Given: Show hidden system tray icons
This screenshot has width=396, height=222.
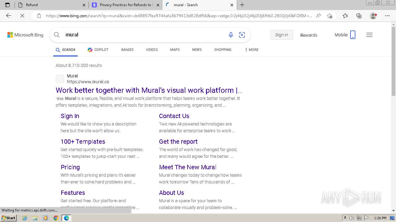Looking at the screenshot, I should click(x=345, y=218).
